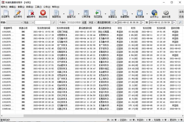Click the 反选 invert selection button
Screen dimensions: 184x122
tap(181, 17)
